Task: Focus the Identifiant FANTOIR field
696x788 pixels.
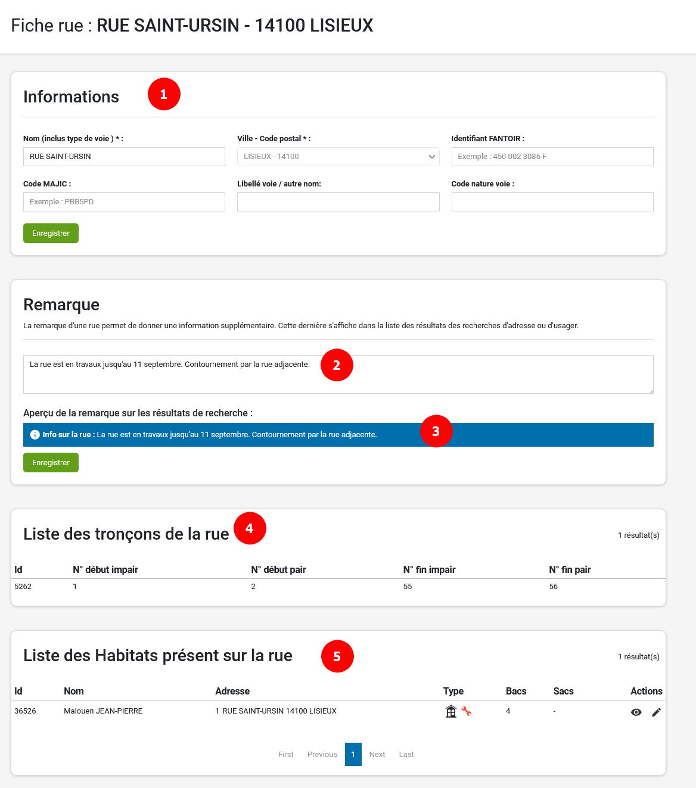Action: [551, 157]
